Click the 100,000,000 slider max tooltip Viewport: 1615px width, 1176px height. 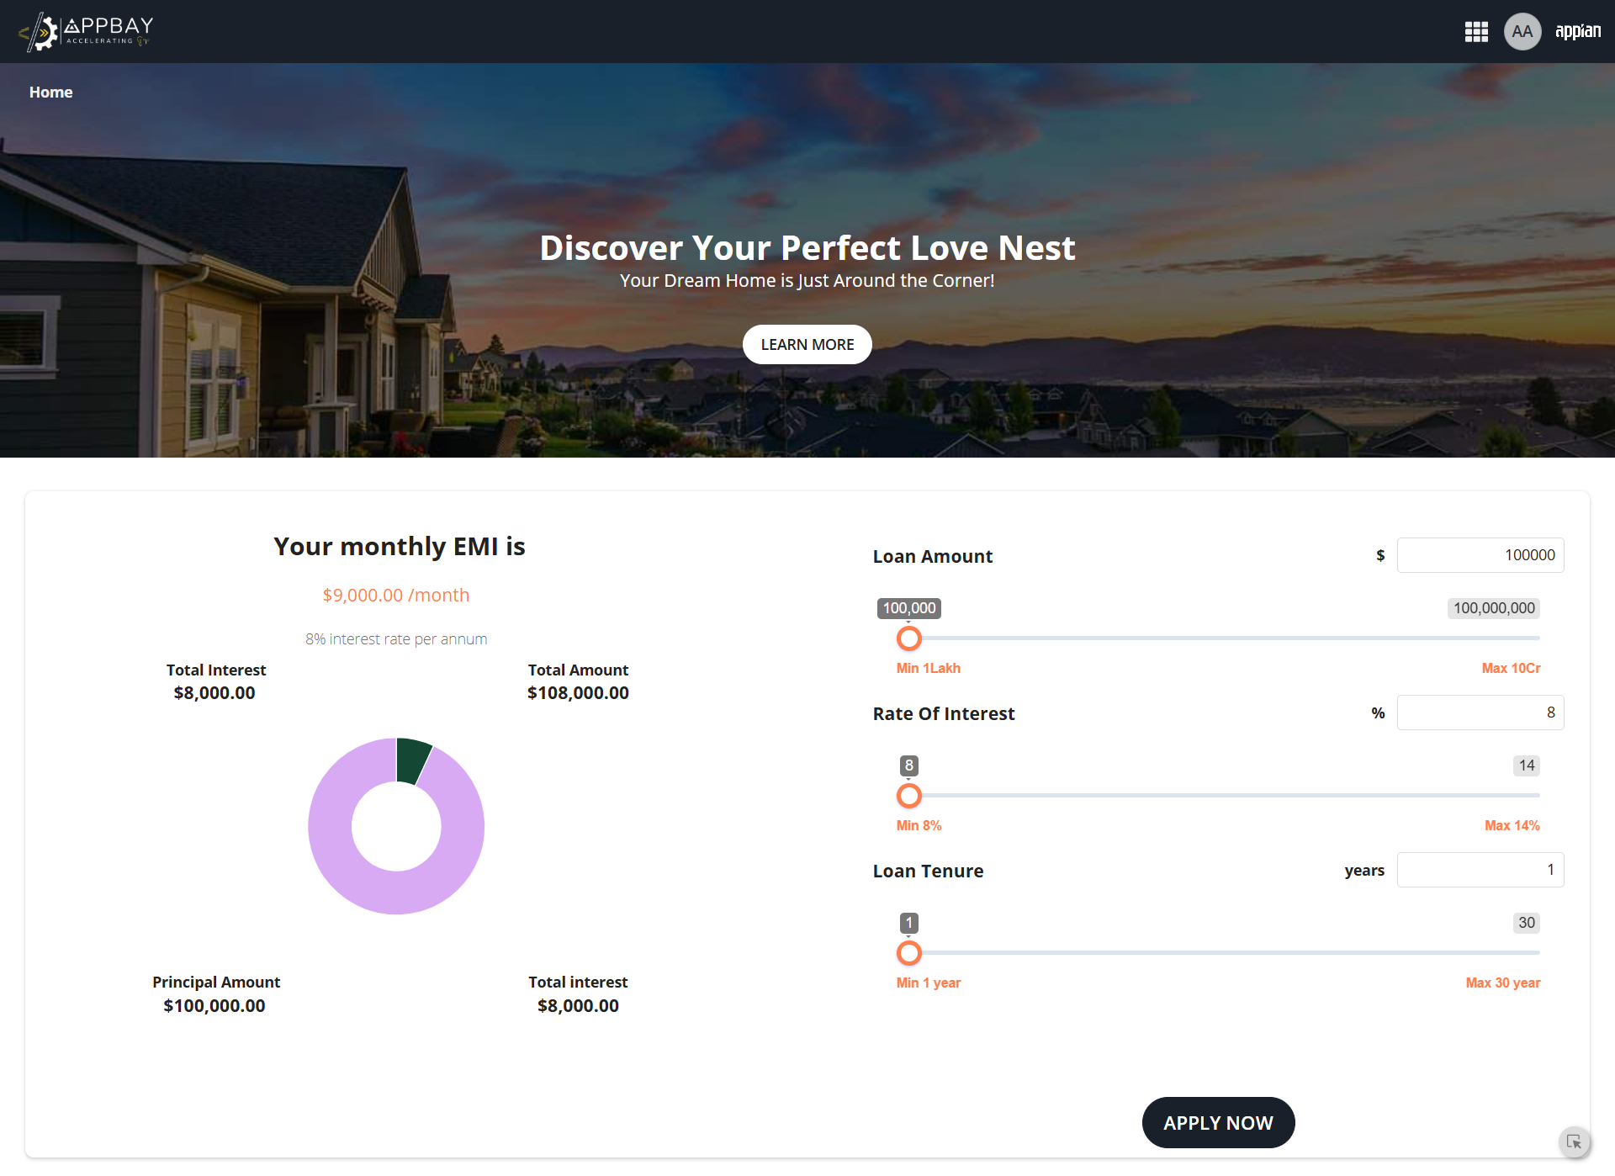click(x=1494, y=608)
